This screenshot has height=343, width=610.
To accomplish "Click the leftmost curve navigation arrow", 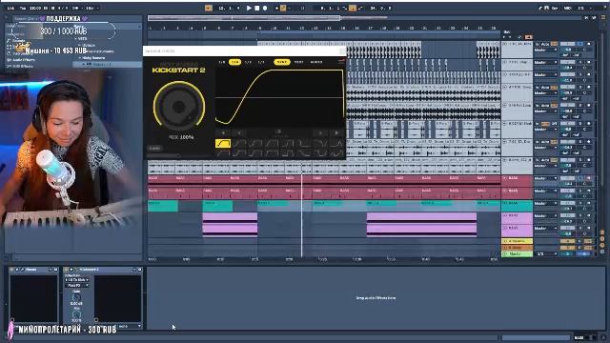I will tap(223, 133).
